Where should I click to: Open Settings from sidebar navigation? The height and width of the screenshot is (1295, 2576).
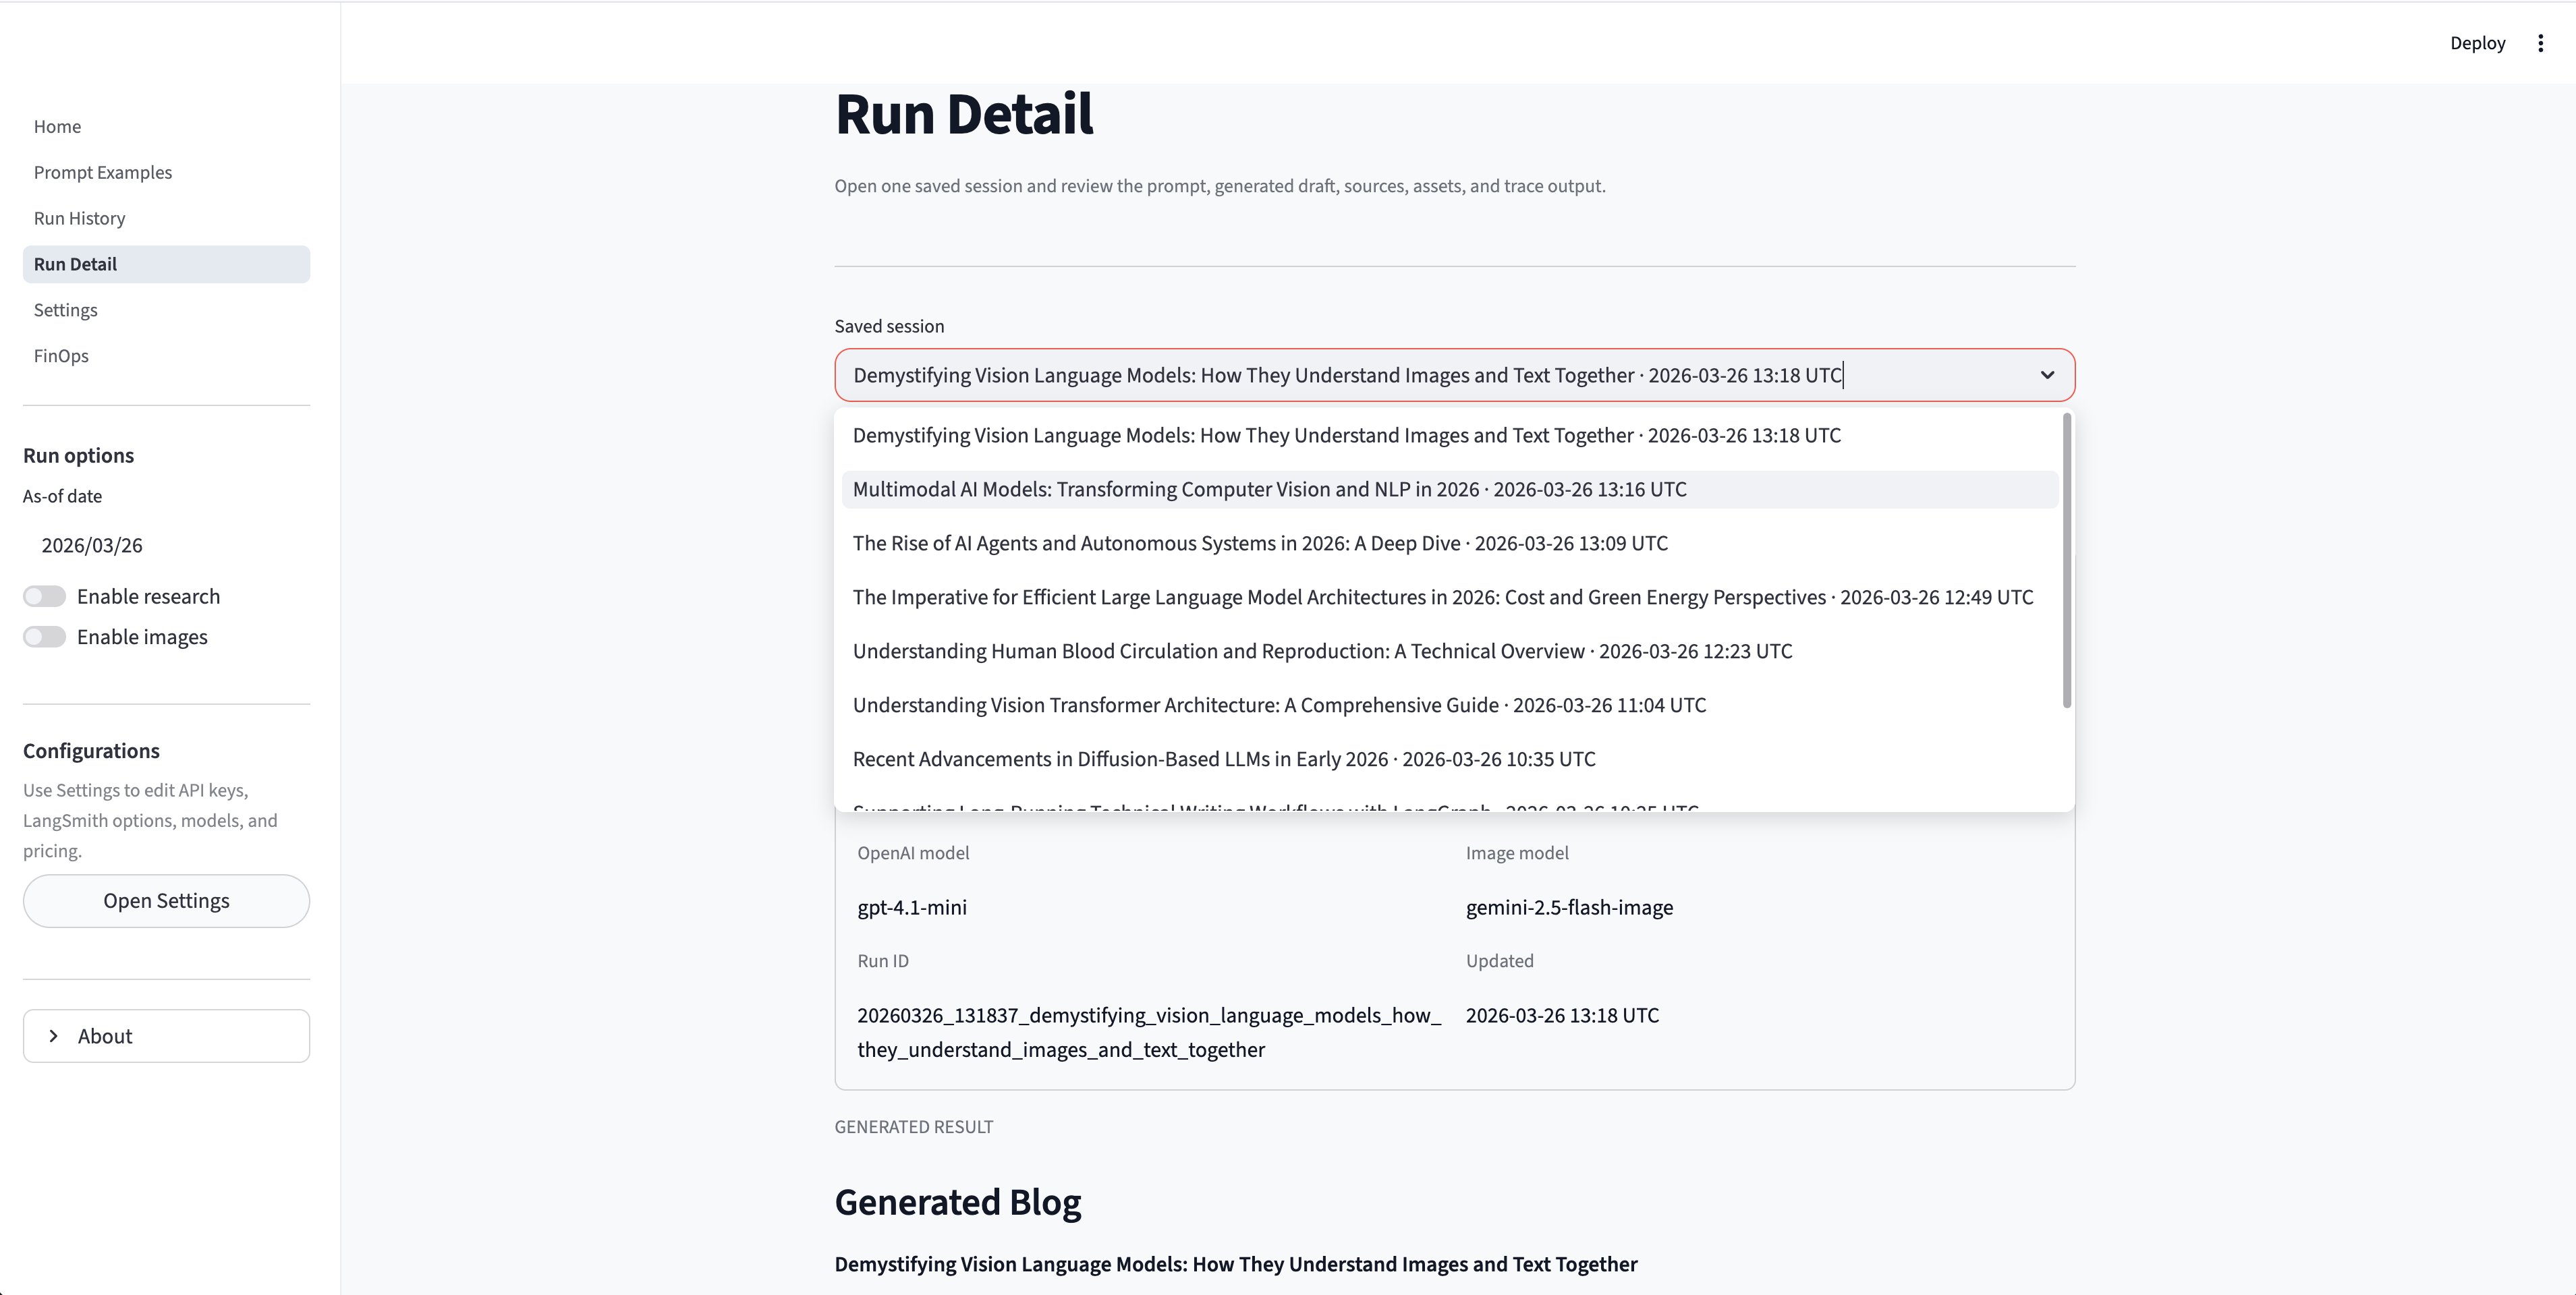[65, 310]
